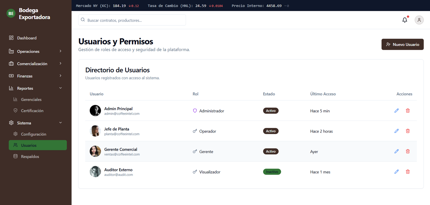430x205 pixels.
Task: Click the Rol column header
Action: pyautogui.click(x=195, y=94)
